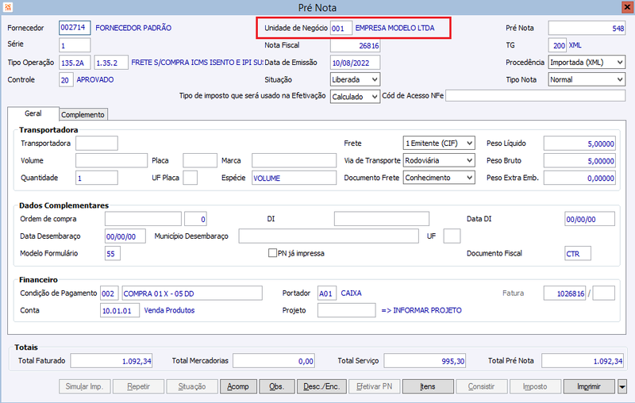Click the Desc./Enc. button
The width and height of the screenshot is (635, 403).
[x=321, y=387]
